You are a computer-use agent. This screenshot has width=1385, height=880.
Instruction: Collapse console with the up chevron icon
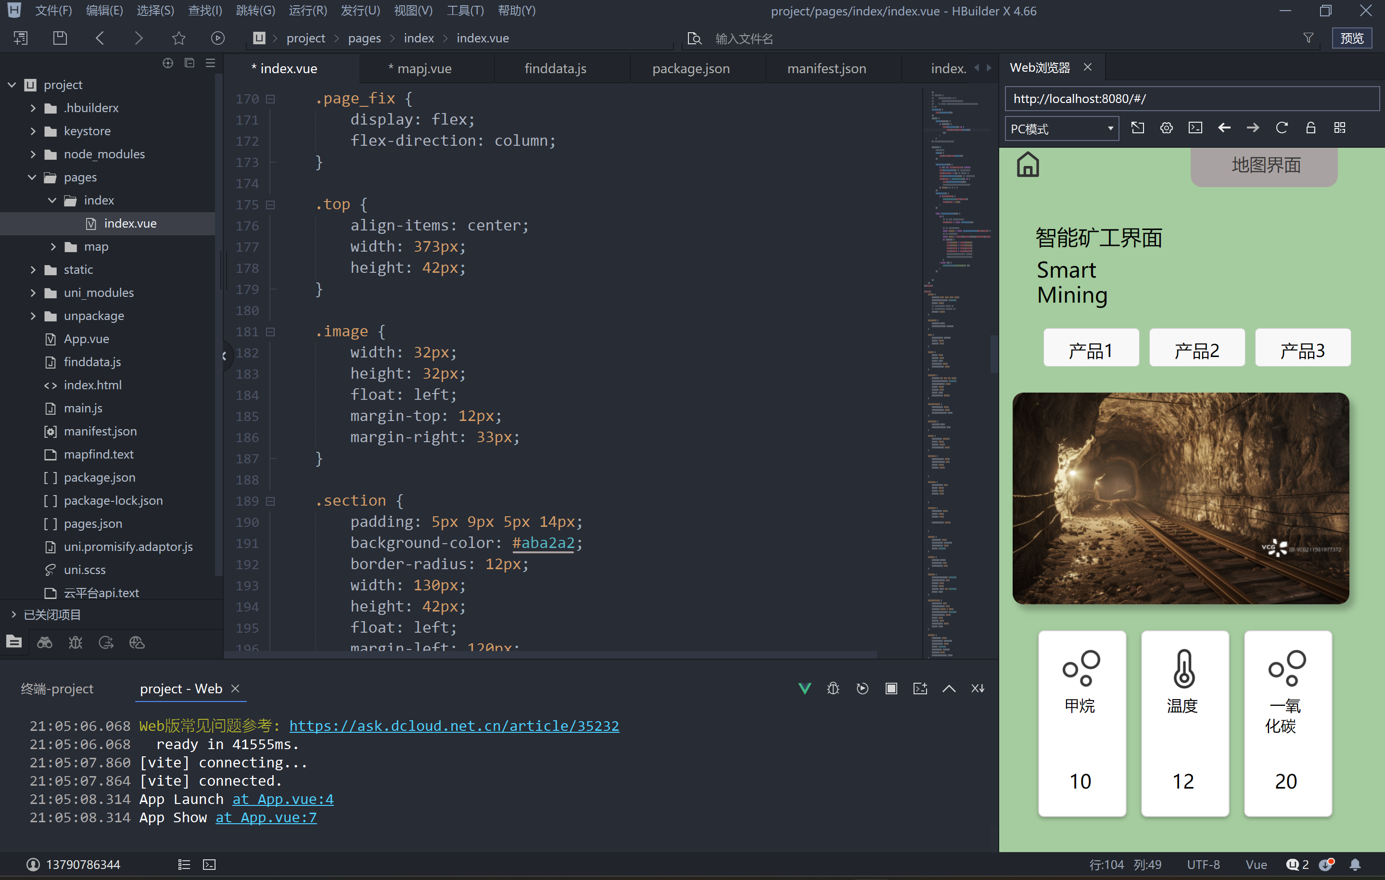point(949,689)
